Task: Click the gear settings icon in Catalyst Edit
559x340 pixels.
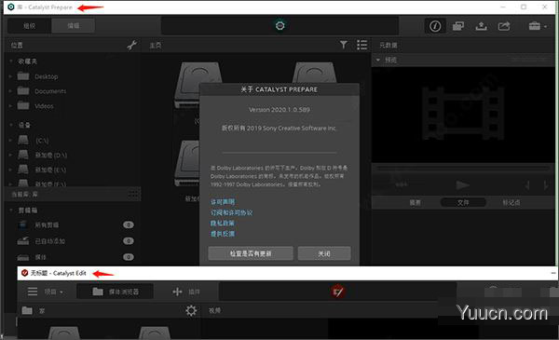Action: coord(191,310)
